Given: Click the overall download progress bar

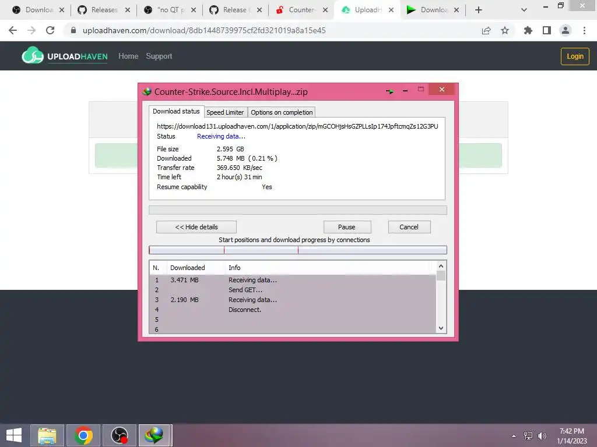Looking at the screenshot, I should pyautogui.click(x=298, y=210).
